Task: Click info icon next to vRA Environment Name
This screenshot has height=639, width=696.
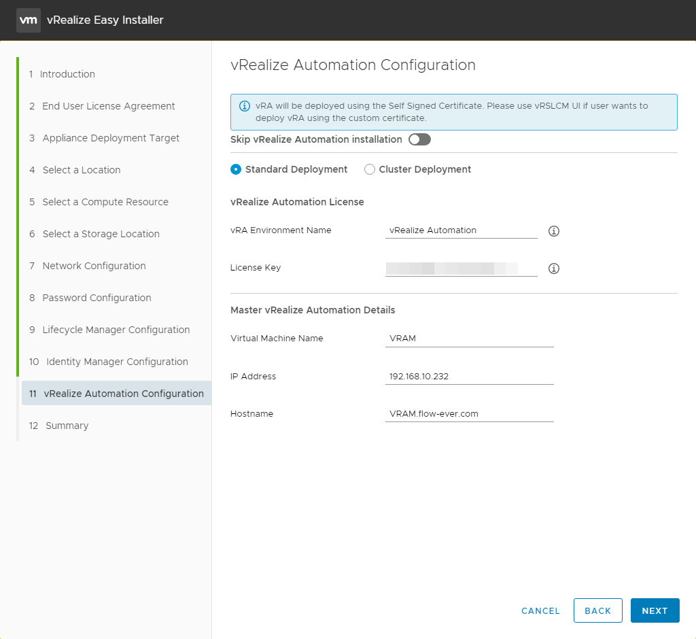Action: tap(553, 231)
